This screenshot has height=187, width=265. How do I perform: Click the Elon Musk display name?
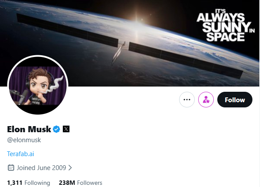(x=29, y=129)
